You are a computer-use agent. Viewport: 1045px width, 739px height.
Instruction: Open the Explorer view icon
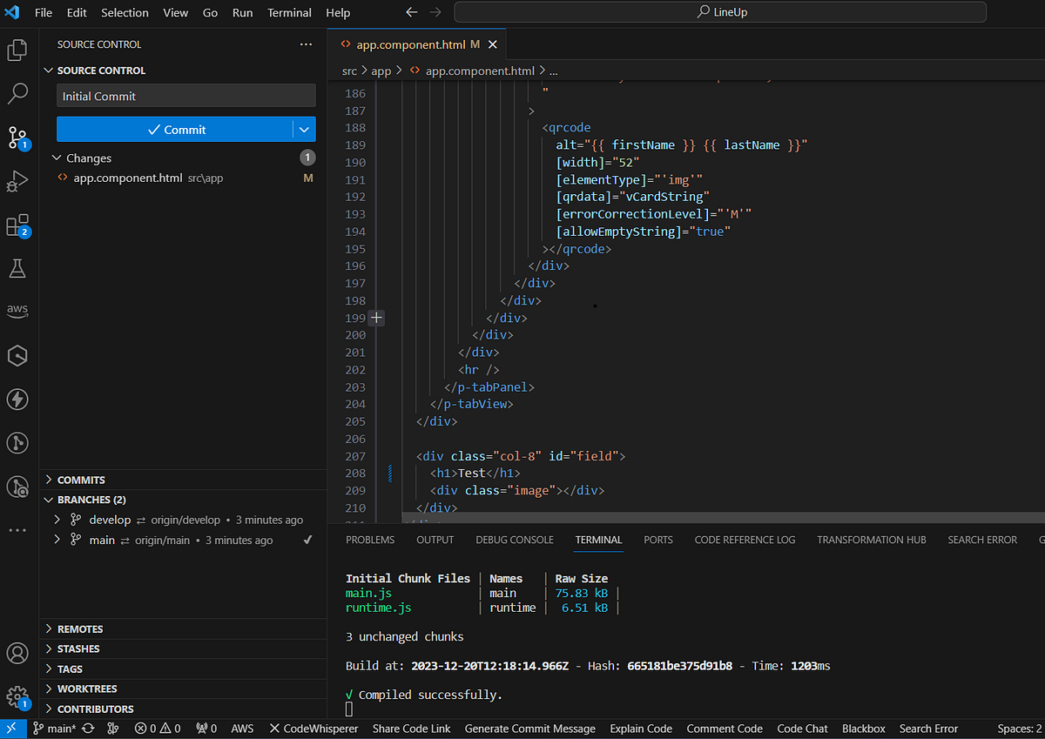tap(17, 50)
